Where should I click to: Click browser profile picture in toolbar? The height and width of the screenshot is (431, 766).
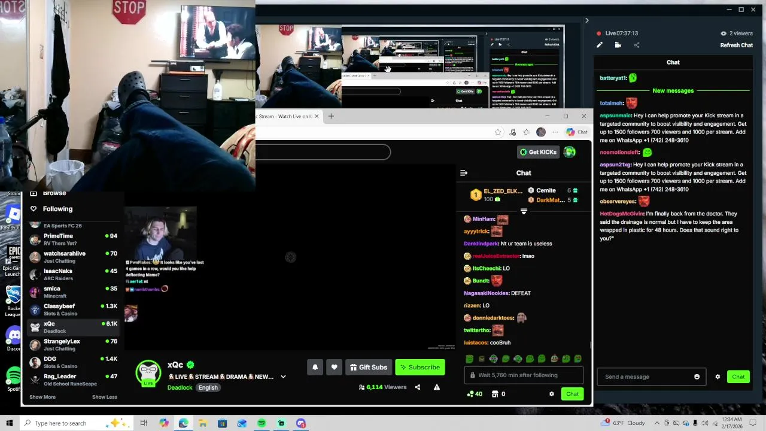541,132
